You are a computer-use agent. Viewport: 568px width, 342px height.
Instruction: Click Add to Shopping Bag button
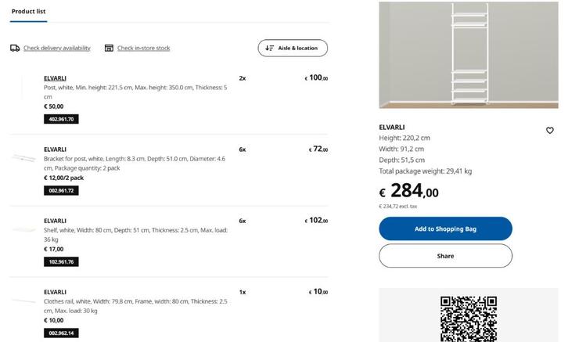pyautogui.click(x=445, y=229)
